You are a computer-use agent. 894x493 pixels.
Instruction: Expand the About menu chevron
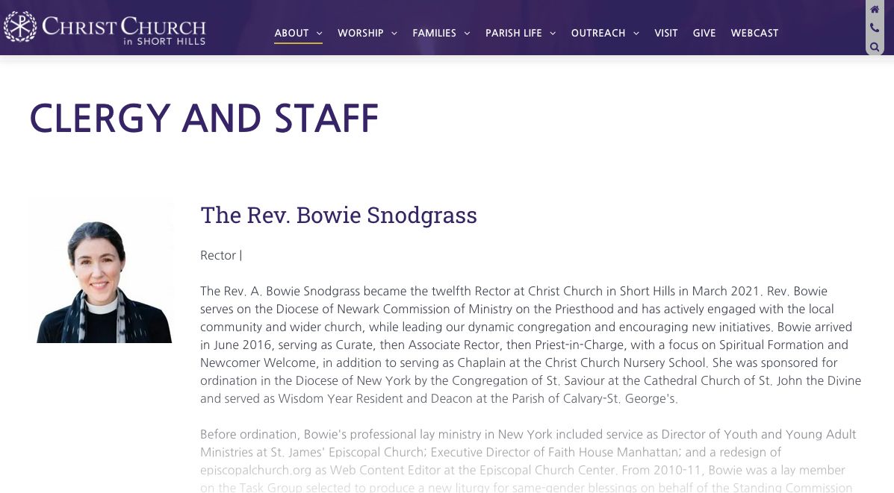coord(320,34)
